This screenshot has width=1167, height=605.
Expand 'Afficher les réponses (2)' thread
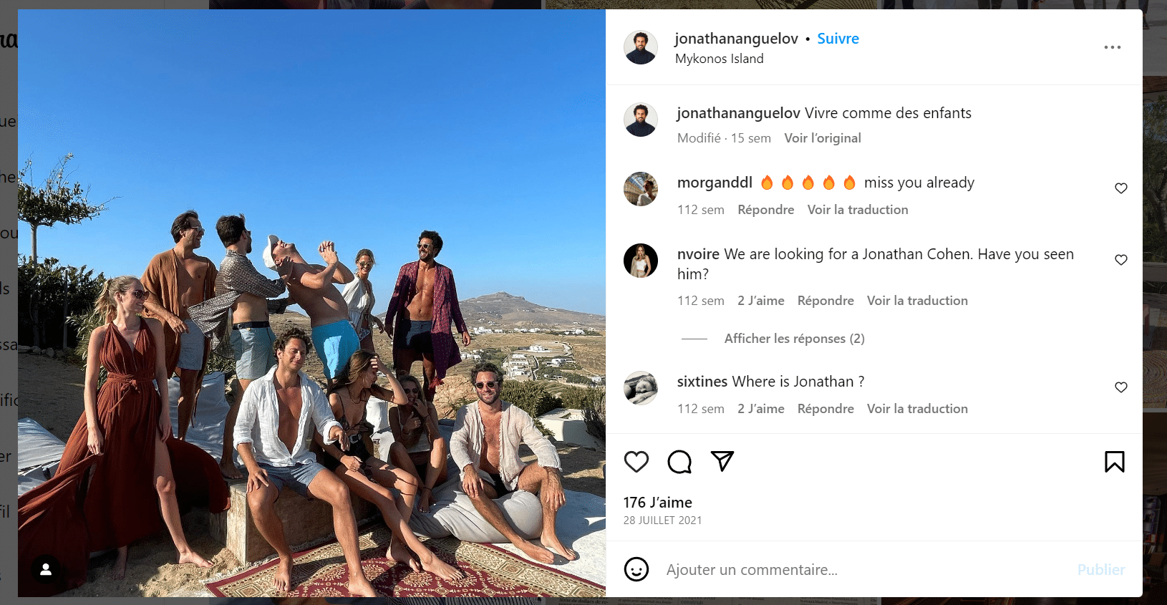(x=794, y=338)
